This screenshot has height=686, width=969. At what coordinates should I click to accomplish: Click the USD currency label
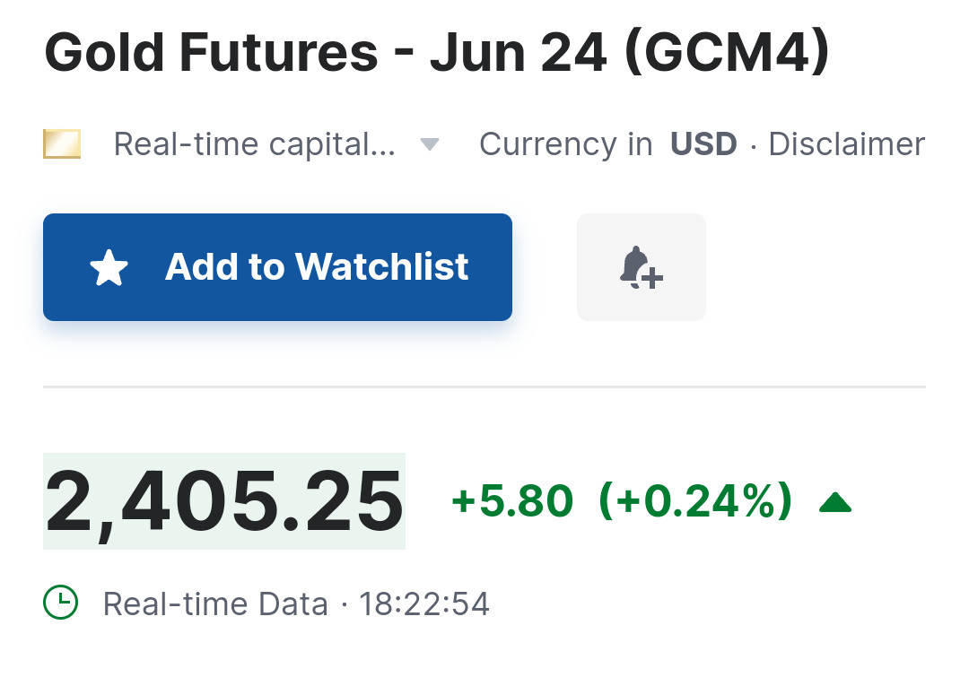click(x=703, y=144)
